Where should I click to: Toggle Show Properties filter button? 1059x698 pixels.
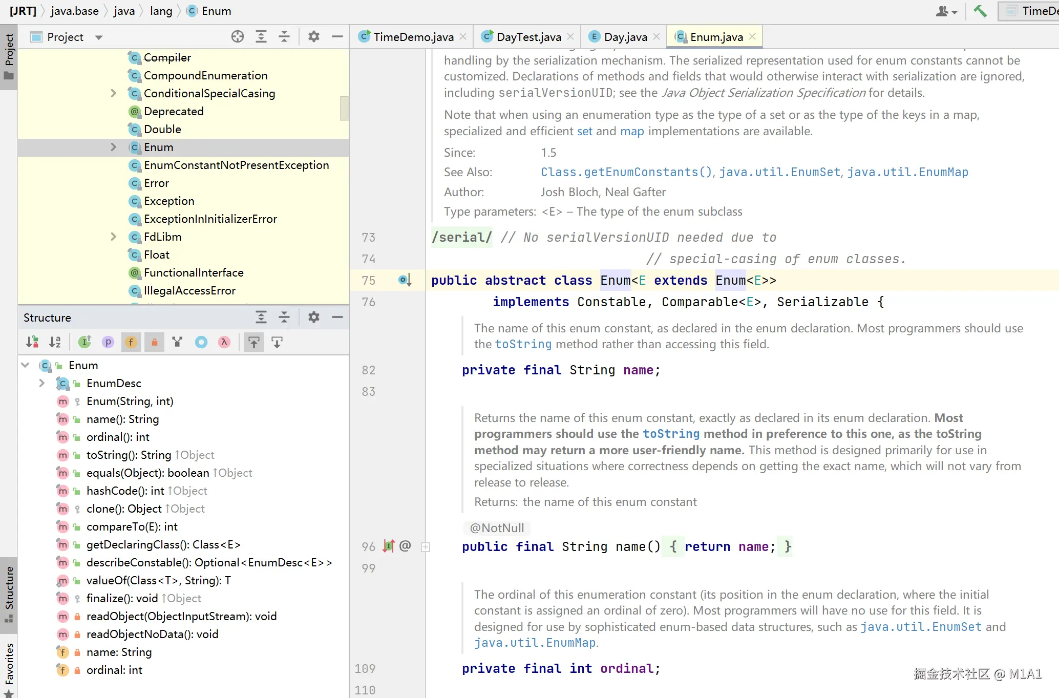[108, 342]
